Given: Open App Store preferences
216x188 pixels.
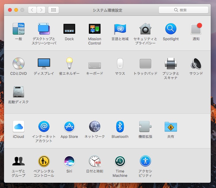Looking at the screenshot, I should click(69, 126).
